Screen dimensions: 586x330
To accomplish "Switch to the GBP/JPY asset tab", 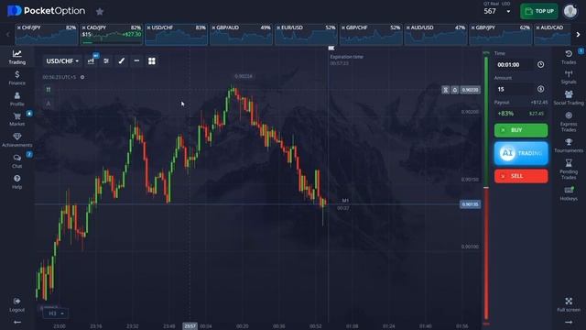I will (501, 35).
